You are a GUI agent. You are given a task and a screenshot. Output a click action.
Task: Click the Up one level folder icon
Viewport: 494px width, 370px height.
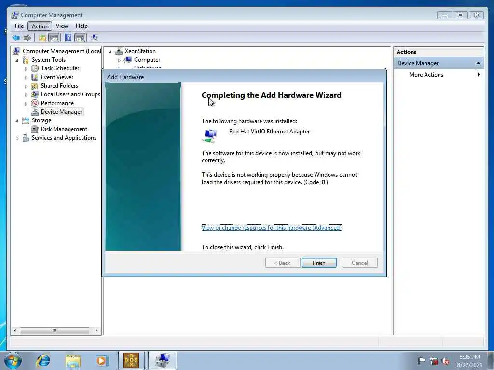[x=42, y=38]
